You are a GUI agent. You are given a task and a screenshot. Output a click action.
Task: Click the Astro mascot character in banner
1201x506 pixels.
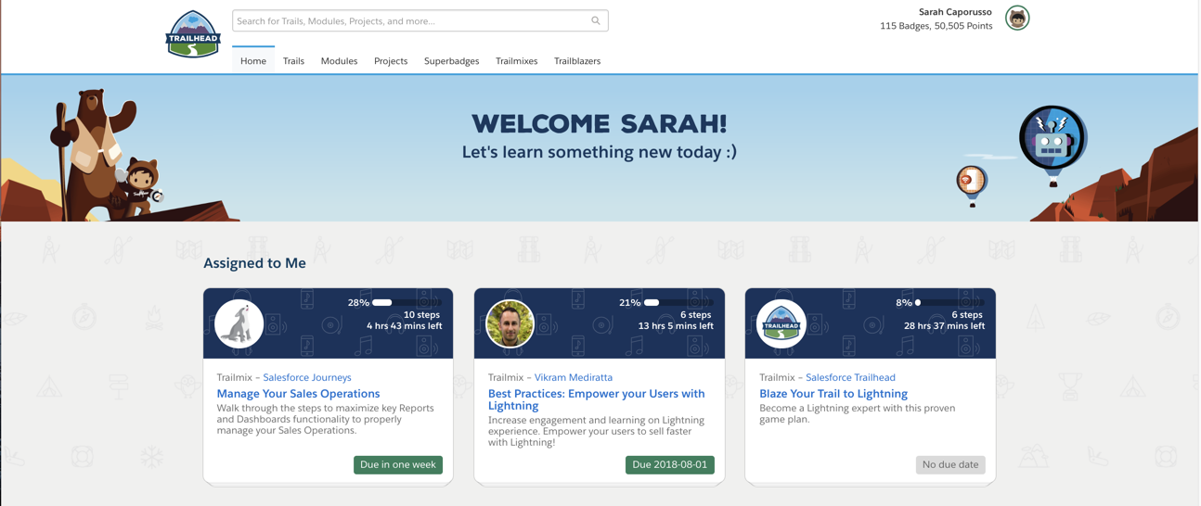[x=142, y=184]
